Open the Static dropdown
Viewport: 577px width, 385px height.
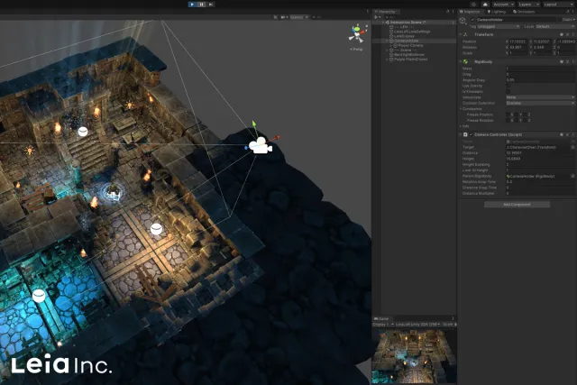click(x=568, y=20)
